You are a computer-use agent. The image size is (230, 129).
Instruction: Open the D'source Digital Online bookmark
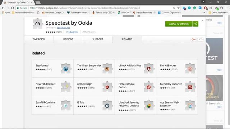click(169, 13)
